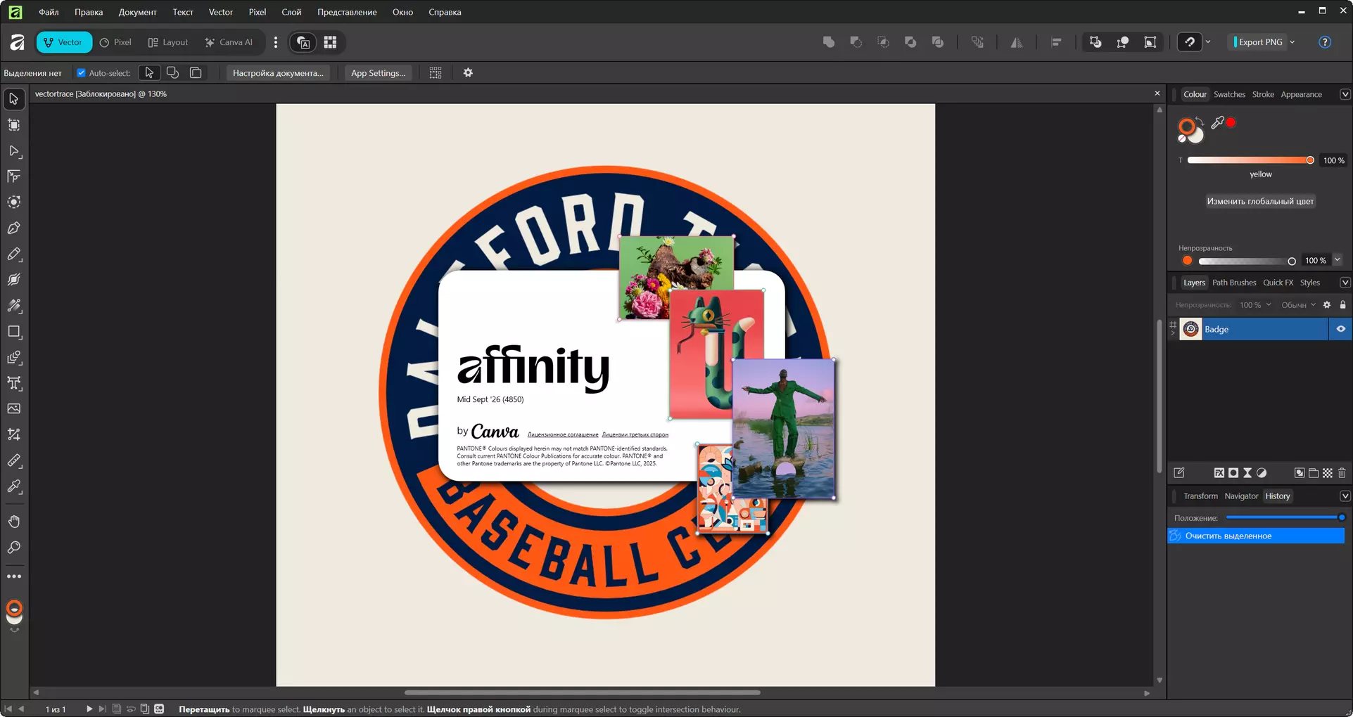Open the colour opacity dropdown arrow
The image size is (1353, 717).
coord(1338,260)
